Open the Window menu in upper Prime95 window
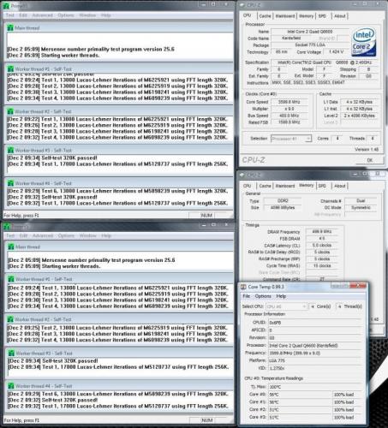 pos(87,15)
